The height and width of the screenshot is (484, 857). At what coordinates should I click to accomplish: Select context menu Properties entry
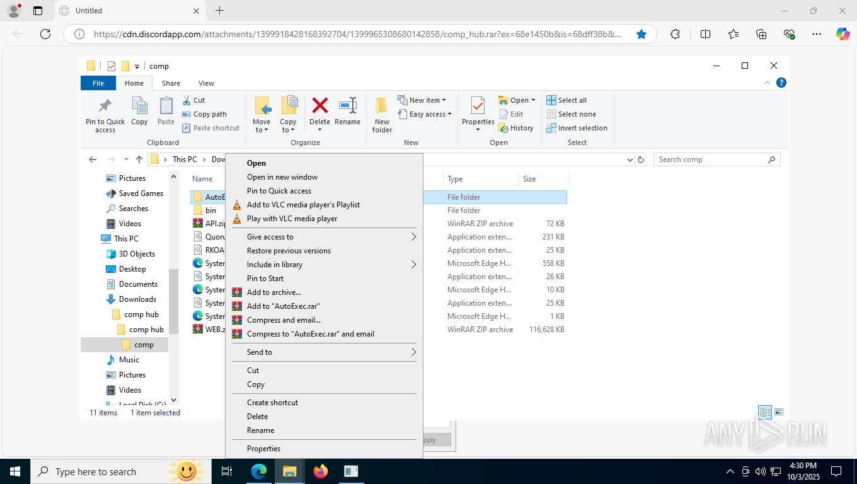pos(324,449)
